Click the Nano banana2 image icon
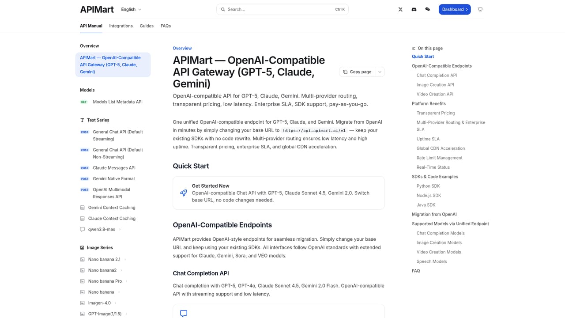The image size is (565, 318). coord(82,270)
